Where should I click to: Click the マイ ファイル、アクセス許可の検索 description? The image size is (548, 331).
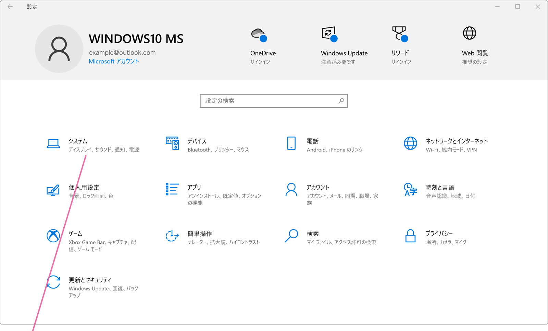(x=341, y=242)
